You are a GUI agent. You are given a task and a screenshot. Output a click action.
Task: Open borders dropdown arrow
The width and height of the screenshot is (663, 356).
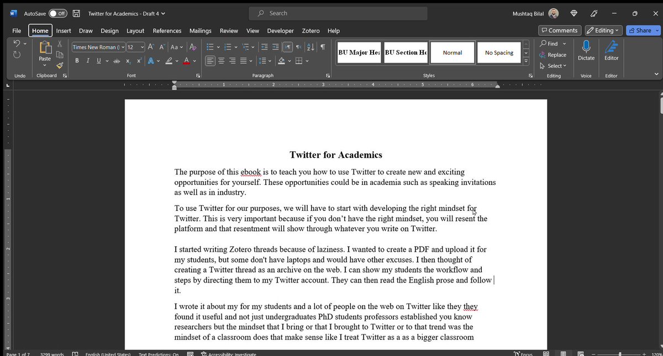point(307,61)
